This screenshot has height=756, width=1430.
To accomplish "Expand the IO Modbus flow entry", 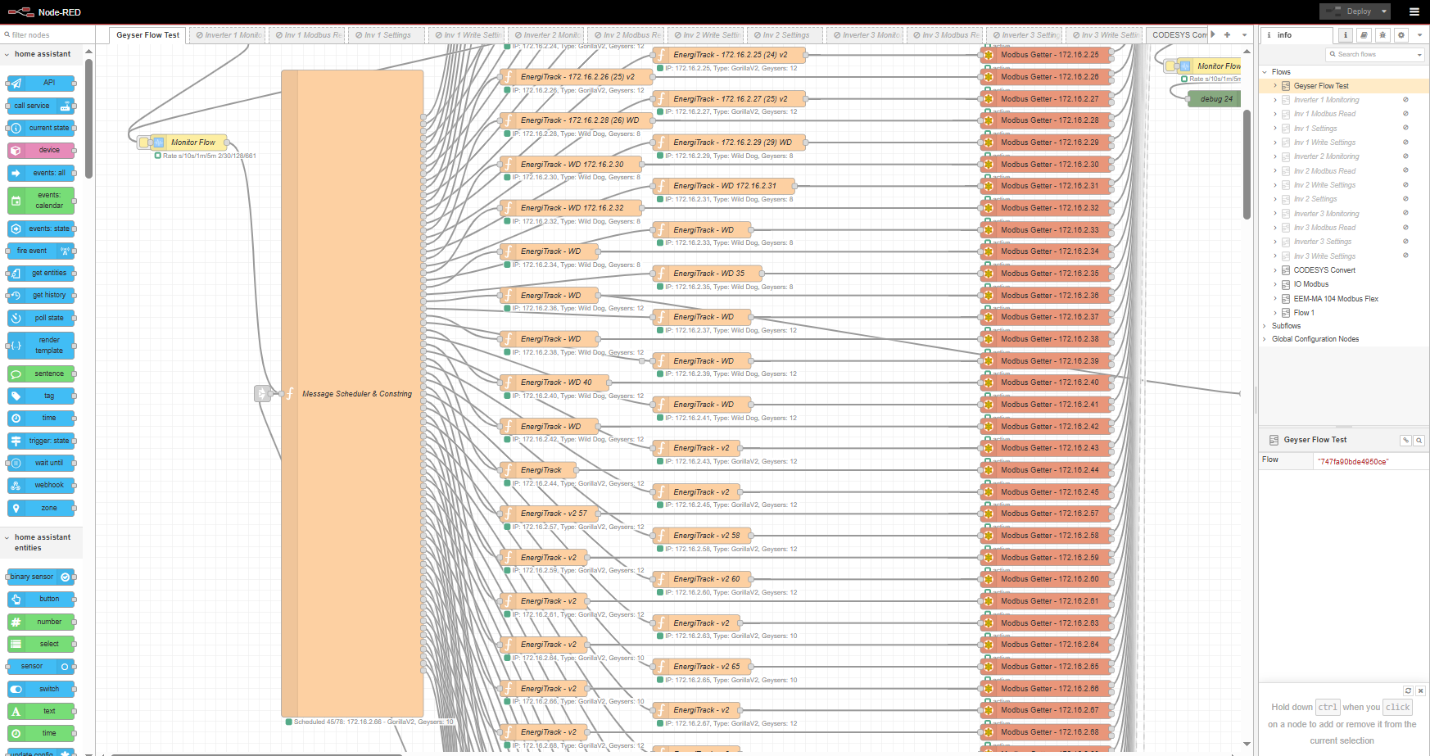I will tap(1275, 284).
